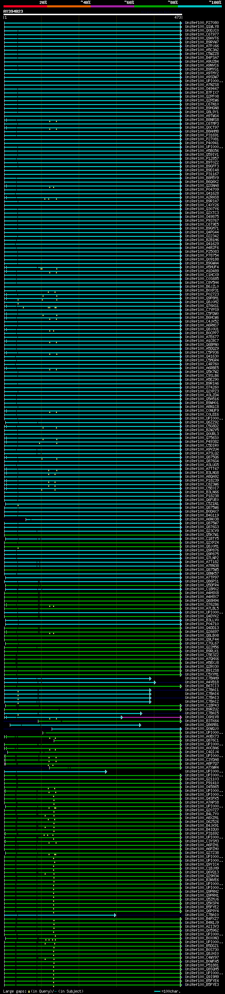The height and width of the screenshot is (994, 225).
Task: Select the white AV394023 query bar
Action: point(92,14)
